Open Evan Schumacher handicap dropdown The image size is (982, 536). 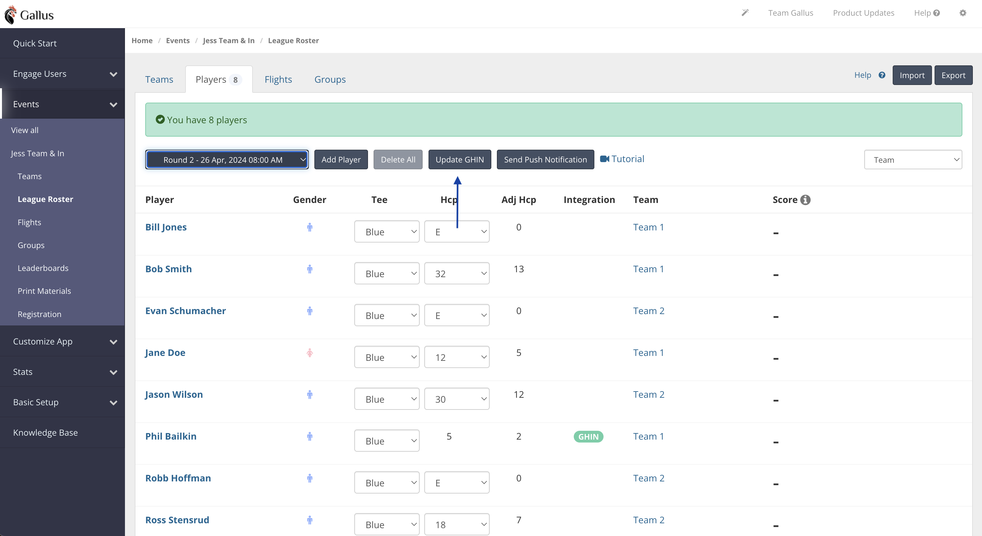click(x=457, y=315)
